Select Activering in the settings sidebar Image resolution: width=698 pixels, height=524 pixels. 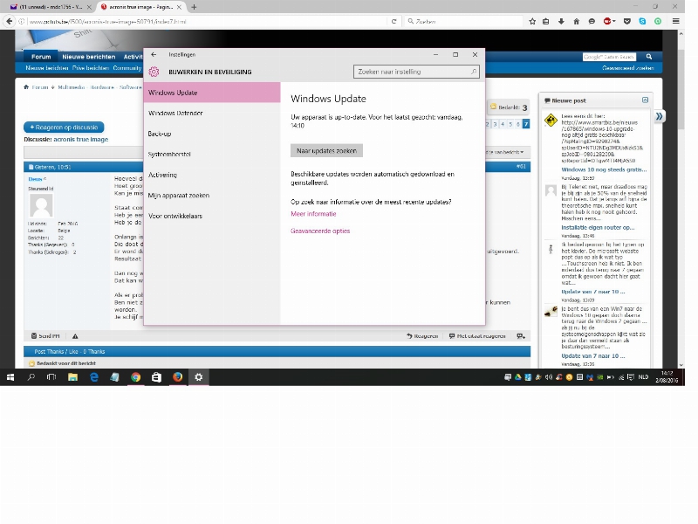click(x=212, y=175)
